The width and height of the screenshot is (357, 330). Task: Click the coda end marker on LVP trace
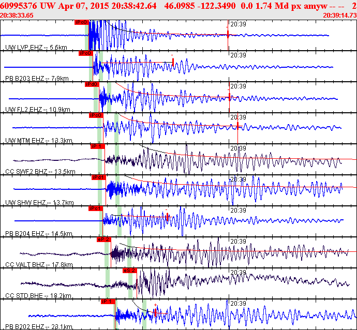pyautogui.click(x=228, y=34)
